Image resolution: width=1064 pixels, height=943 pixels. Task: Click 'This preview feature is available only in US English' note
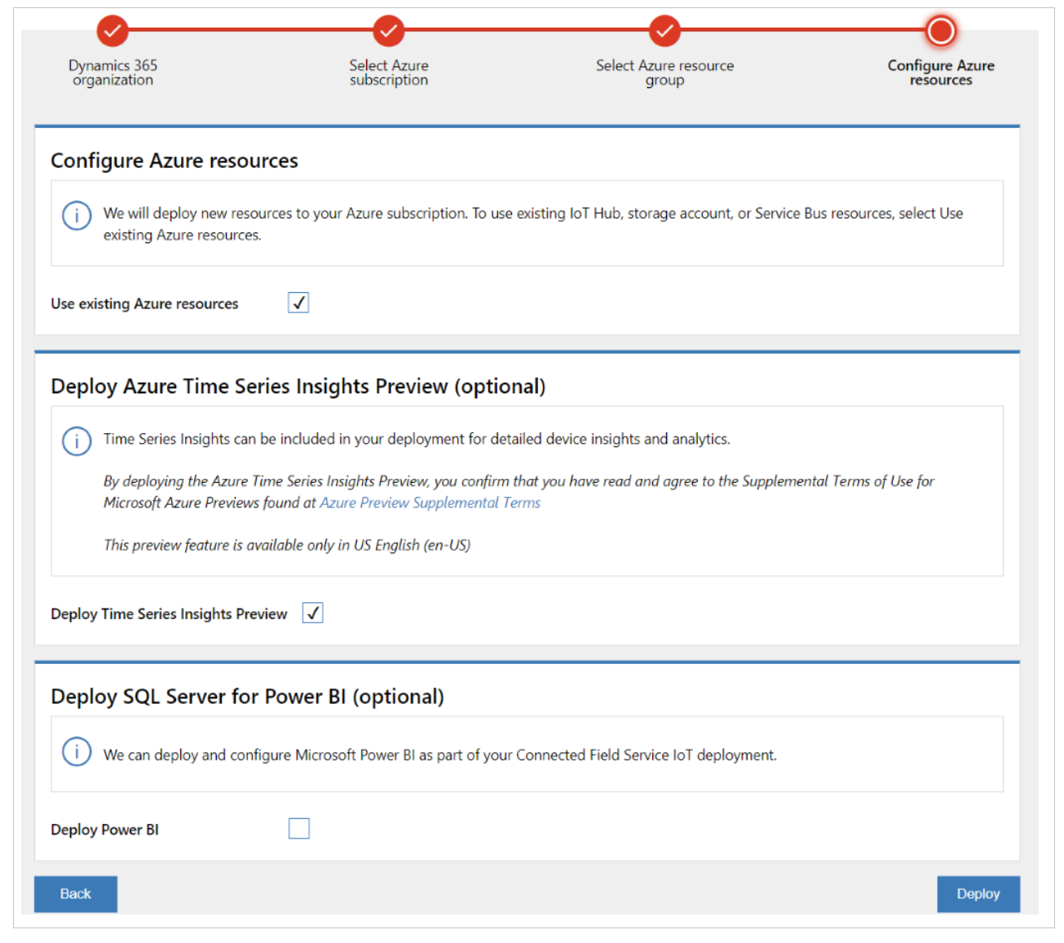(287, 545)
